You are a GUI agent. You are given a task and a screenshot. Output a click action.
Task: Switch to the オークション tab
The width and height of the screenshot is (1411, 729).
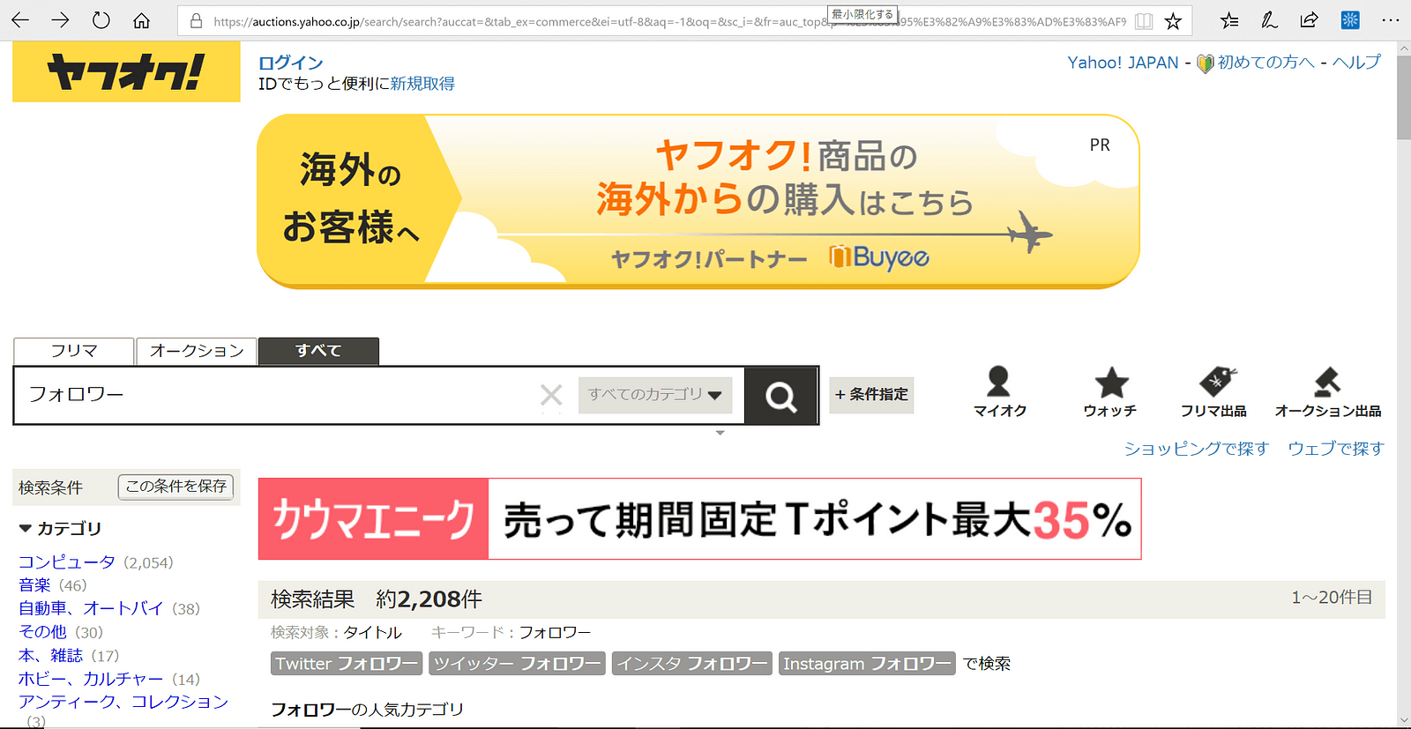point(196,351)
